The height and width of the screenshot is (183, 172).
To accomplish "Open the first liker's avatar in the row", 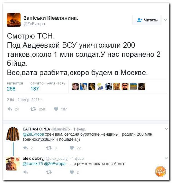I will pyautogui.click(x=75, y=86).
